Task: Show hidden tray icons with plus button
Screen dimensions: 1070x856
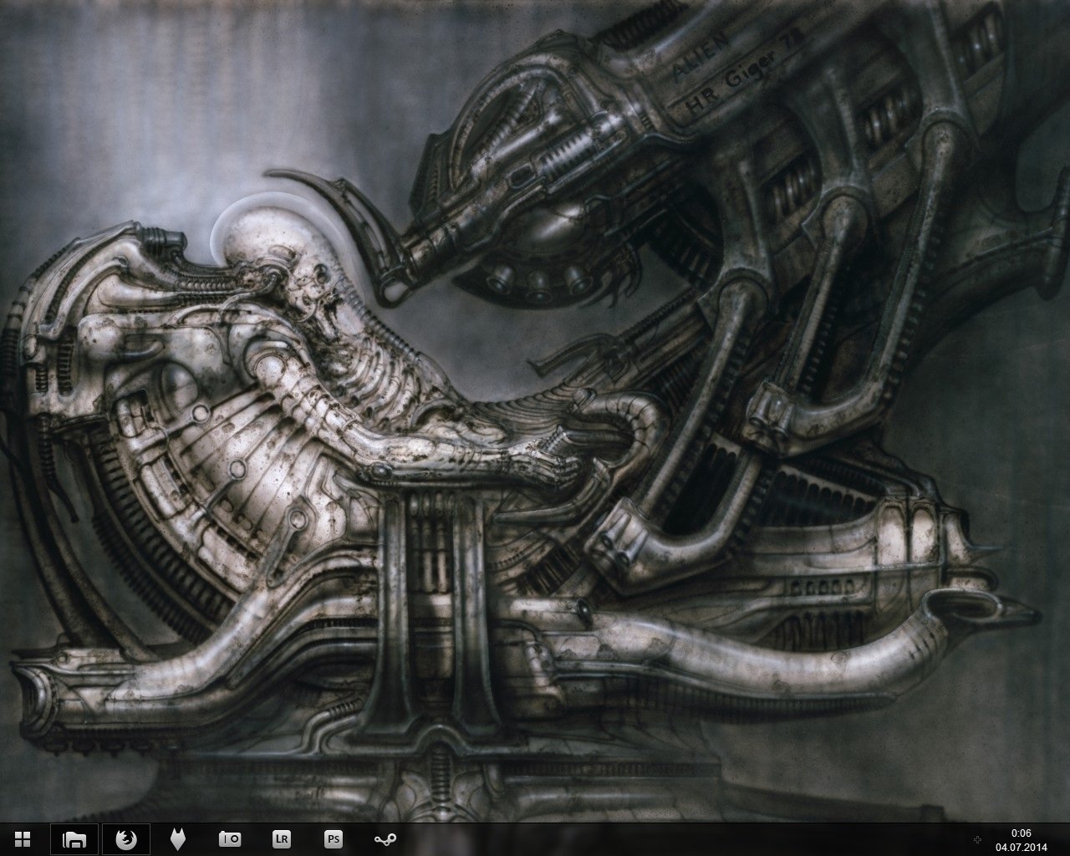Action: (977, 838)
